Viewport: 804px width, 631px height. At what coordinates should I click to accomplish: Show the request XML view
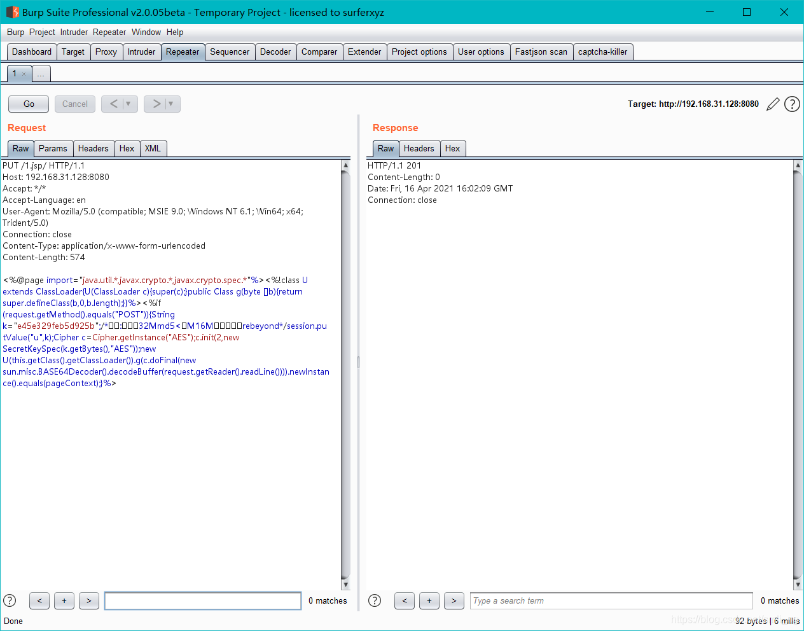[153, 148]
